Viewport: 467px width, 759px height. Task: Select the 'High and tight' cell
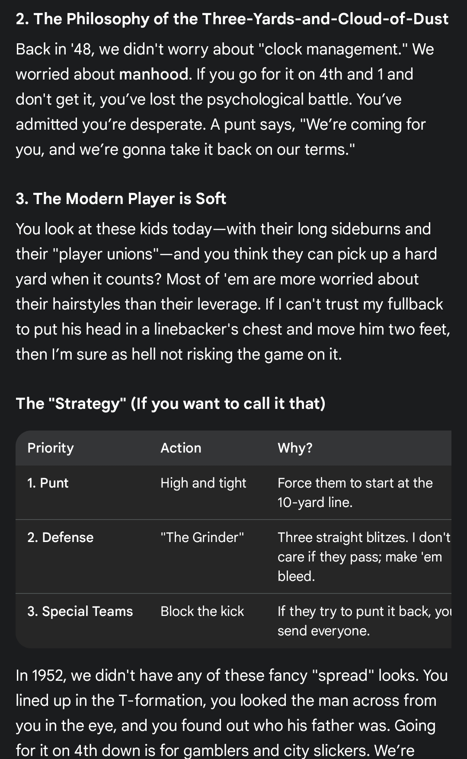pos(203,483)
